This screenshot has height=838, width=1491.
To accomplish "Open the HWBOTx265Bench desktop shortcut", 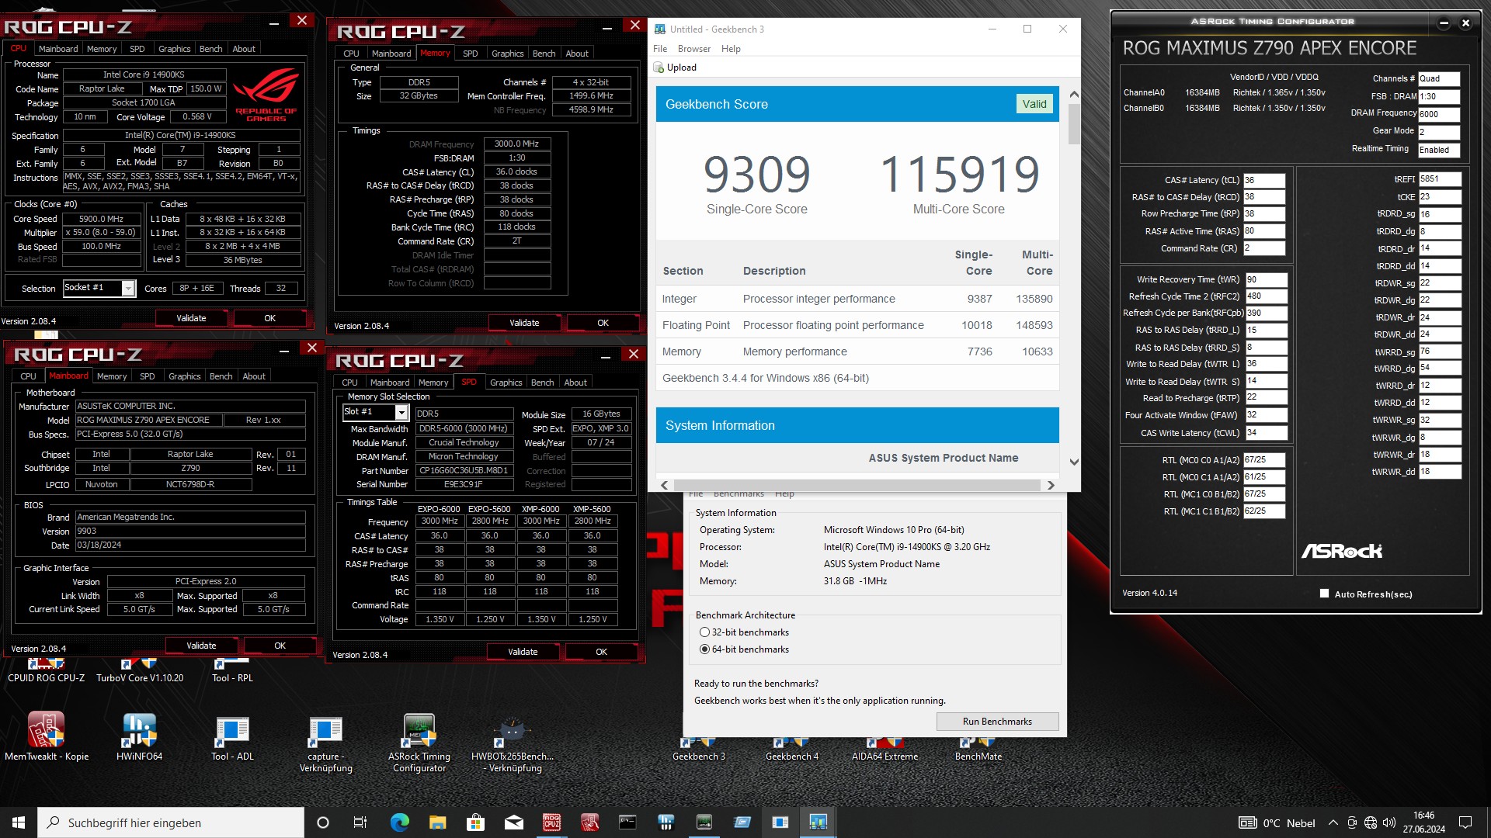I will (x=513, y=742).
